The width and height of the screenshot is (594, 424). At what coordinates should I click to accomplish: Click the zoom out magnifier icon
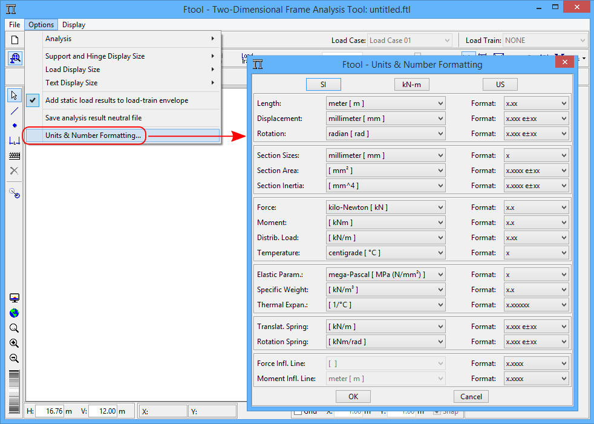click(x=14, y=358)
